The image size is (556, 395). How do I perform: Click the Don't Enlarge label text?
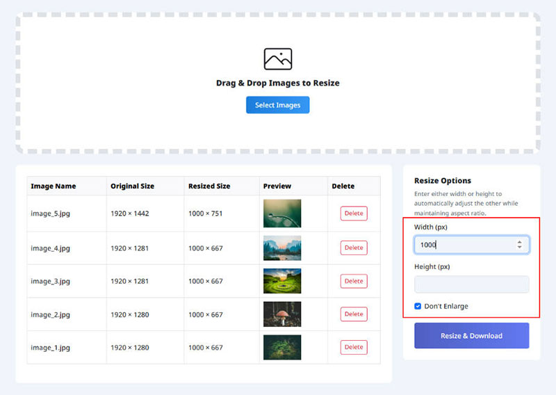pos(446,306)
